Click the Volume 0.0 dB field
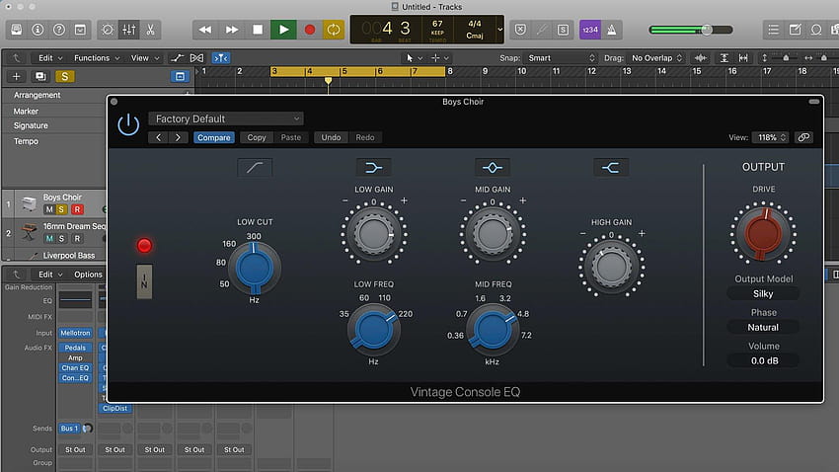 764,360
